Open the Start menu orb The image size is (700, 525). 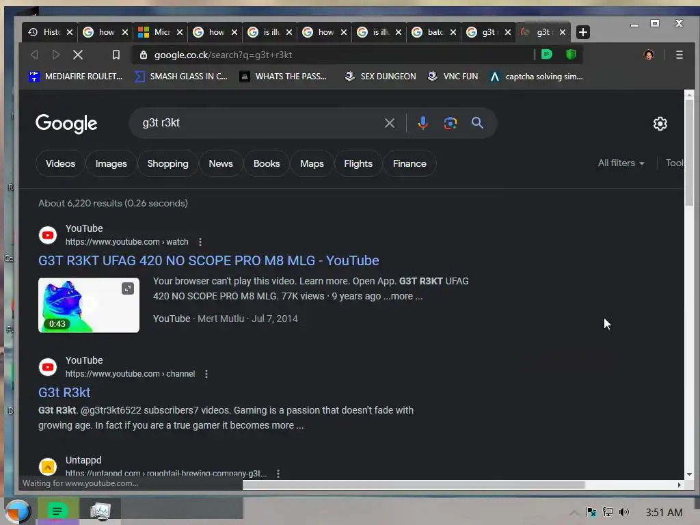coord(18,511)
